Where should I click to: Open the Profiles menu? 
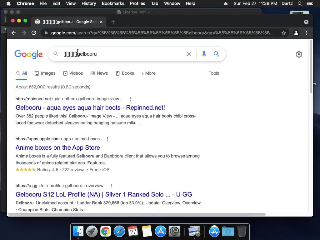tap(137, 3)
